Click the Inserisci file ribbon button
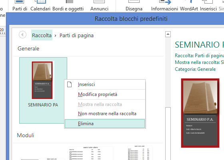The image size is (224, 160). click(x=208, y=6)
